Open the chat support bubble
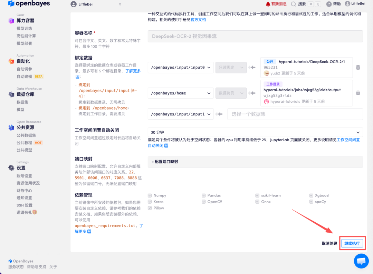The width and height of the screenshot is (373, 274). pyautogui.click(x=361, y=261)
